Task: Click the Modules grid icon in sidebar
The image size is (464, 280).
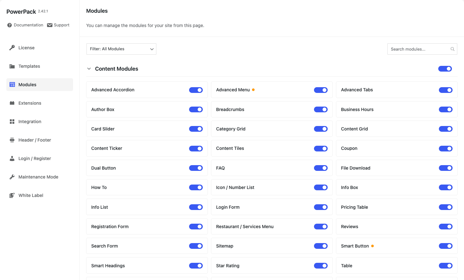Action: point(12,85)
